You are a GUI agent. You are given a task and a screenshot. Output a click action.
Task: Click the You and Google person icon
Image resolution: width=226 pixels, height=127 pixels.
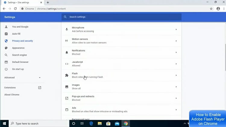pos(6,27)
